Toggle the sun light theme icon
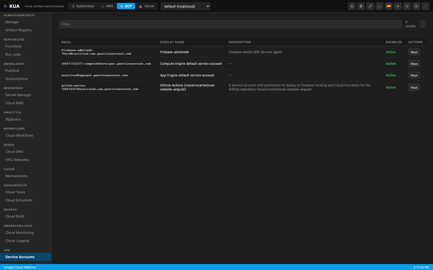The width and height of the screenshot is (433, 270). click(398, 6)
